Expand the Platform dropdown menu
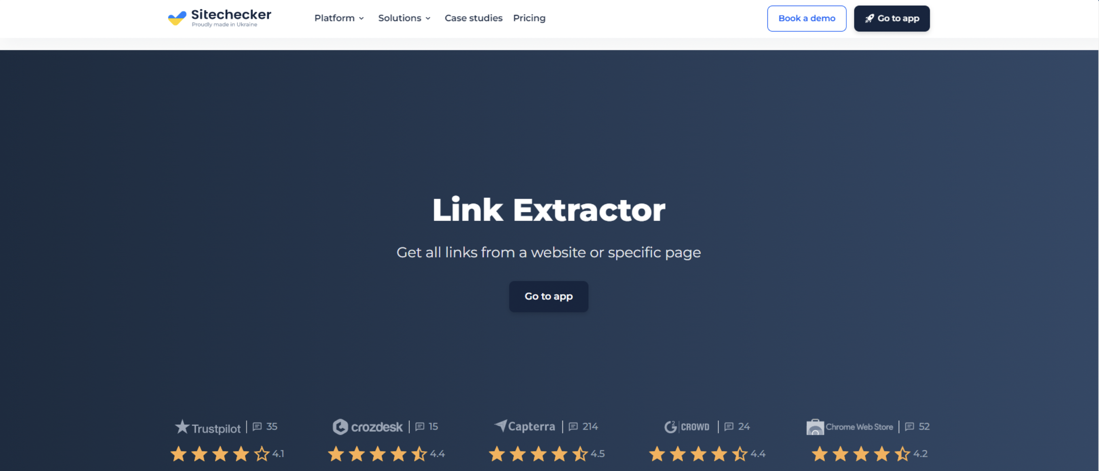Viewport: 1099px width, 471px height. [x=339, y=18]
